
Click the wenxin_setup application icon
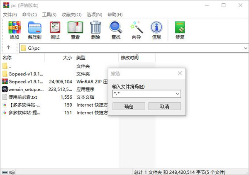point(5,89)
